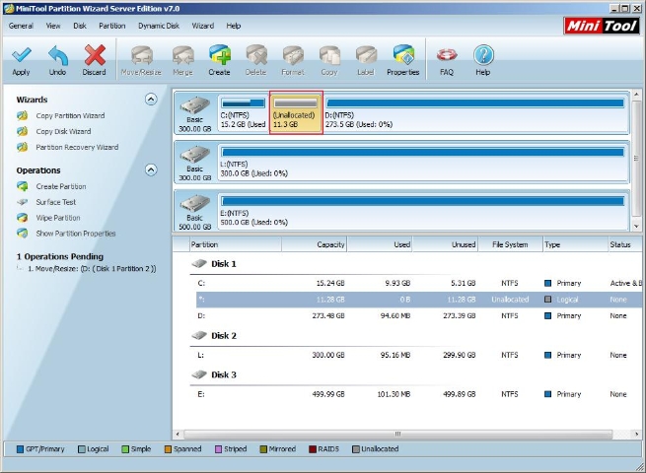646x473 pixels.
Task: Choose the Merge partition tool
Action: click(x=182, y=60)
